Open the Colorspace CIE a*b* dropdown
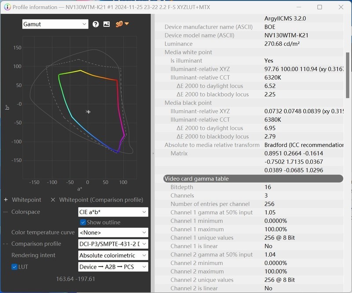This screenshot has height=293, width=352. click(x=113, y=212)
